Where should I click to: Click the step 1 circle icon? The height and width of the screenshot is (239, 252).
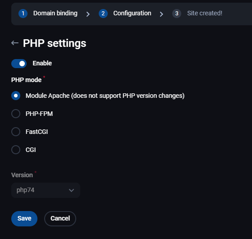click(23, 14)
